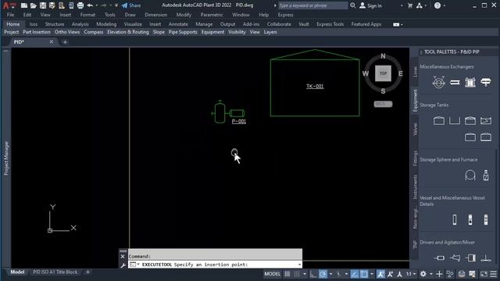Toggle Object snap in the status bar
This screenshot has width=500, height=281.
click(364, 274)
